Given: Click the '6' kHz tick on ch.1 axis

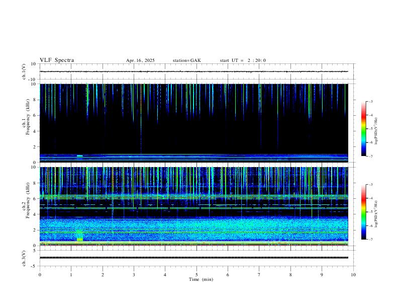Looking at the screenshot, I should click(35, 115).
